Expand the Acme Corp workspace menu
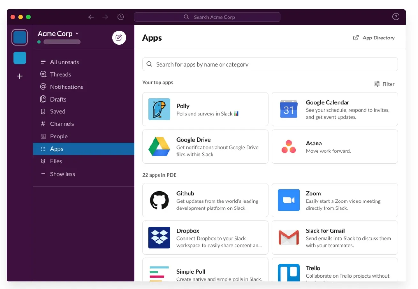Image resolution: width=418 pixels, height=289 pixels. [x=58, y=34]
